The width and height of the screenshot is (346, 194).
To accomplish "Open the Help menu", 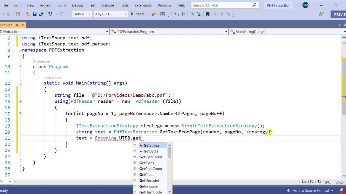I will pyautogui.click(x=181, y=5).
